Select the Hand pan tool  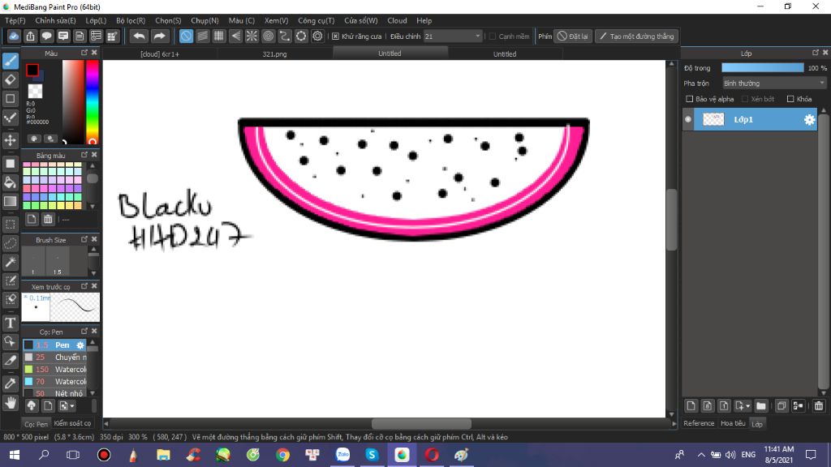tap(10, 403)
